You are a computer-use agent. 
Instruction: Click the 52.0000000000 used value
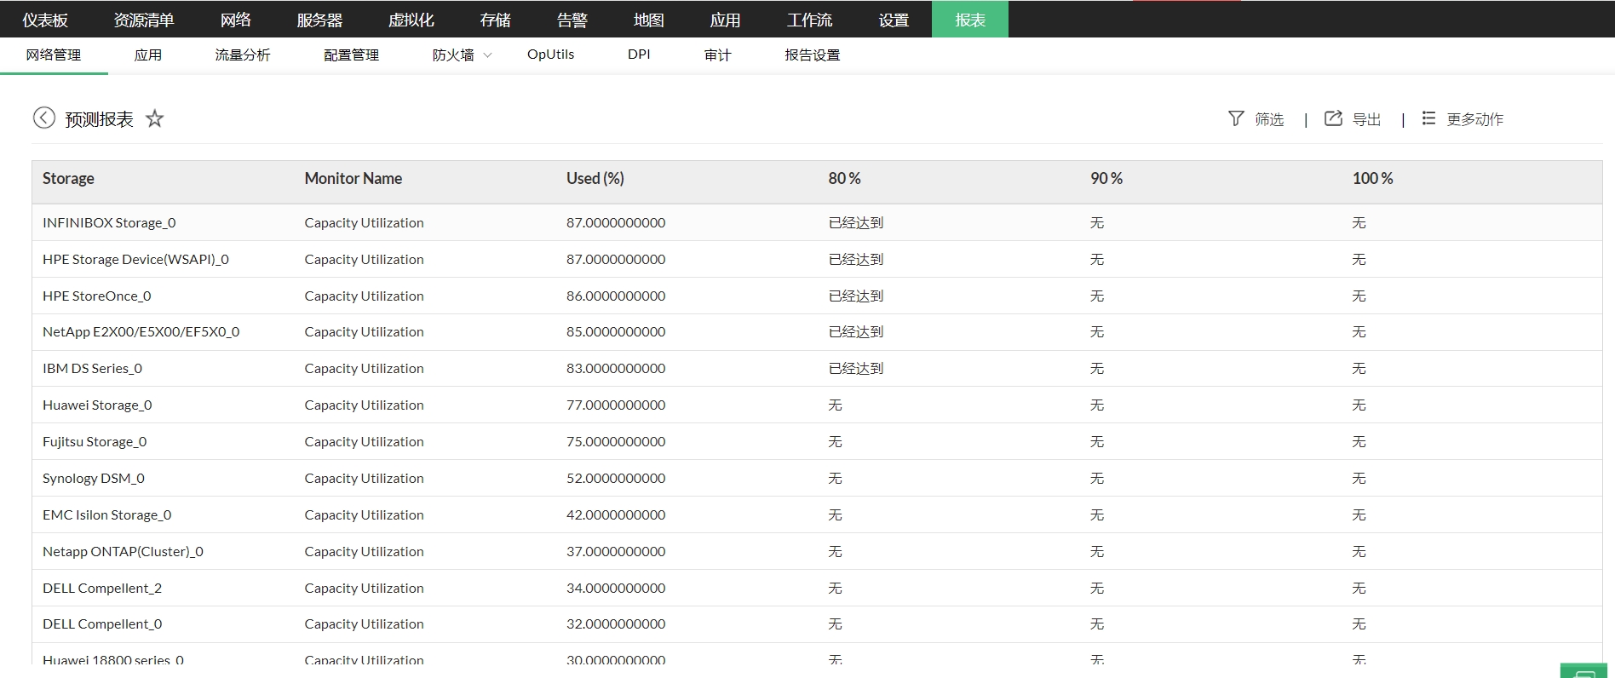pyautogui.click(x=616, y=479)
